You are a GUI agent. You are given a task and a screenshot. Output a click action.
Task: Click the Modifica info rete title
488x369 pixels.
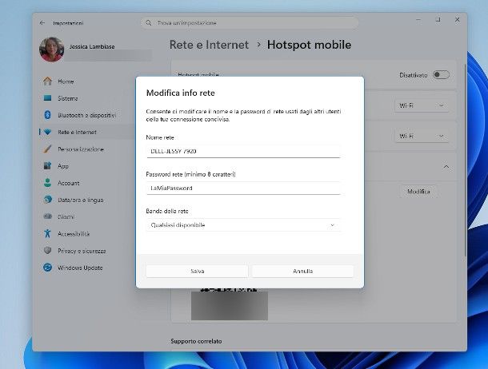[x=181, y=93]
